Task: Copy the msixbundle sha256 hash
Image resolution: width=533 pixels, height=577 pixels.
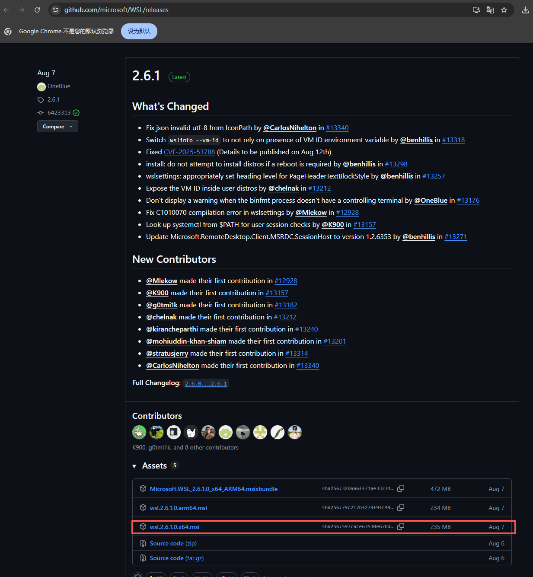Action: pos(401,488)
